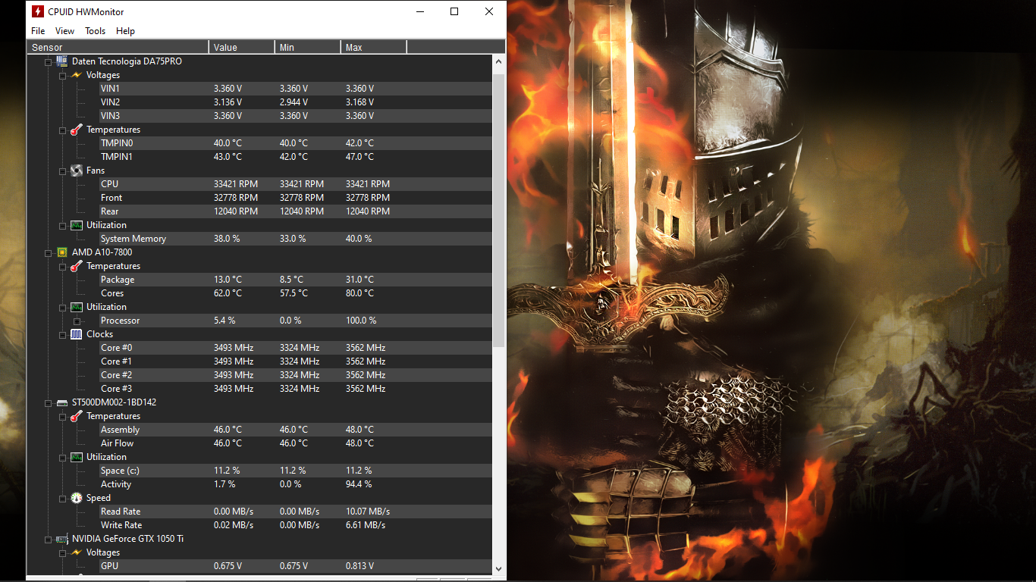The image size is (1036, 582).
Task: Click the 80.0 °C Cores max value
Action: 359,293
